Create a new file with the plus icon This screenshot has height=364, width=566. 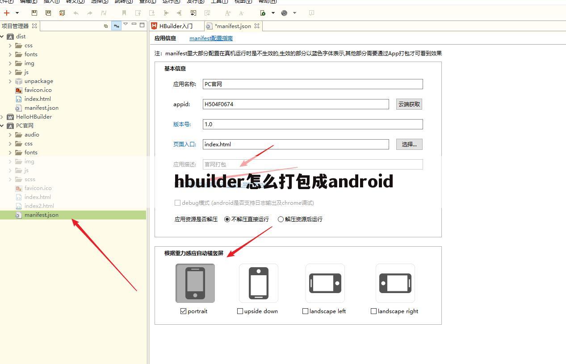pyautogui.click(x=6, y=13)
